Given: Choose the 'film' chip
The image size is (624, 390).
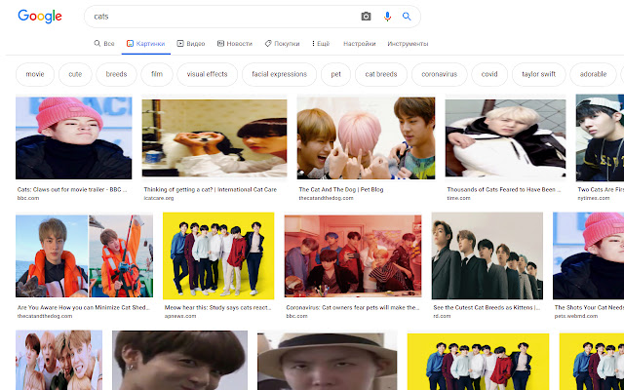Looking at the screenshot, I should [x=157, y=74].
